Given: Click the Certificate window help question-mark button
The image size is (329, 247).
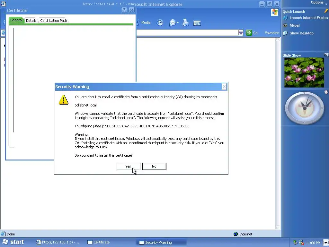Looking at the screenshot, I should (124, 10).
